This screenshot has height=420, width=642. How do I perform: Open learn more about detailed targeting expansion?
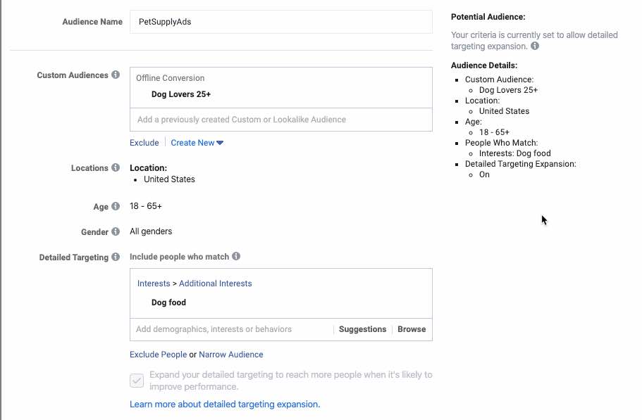[x=226, y=404]
